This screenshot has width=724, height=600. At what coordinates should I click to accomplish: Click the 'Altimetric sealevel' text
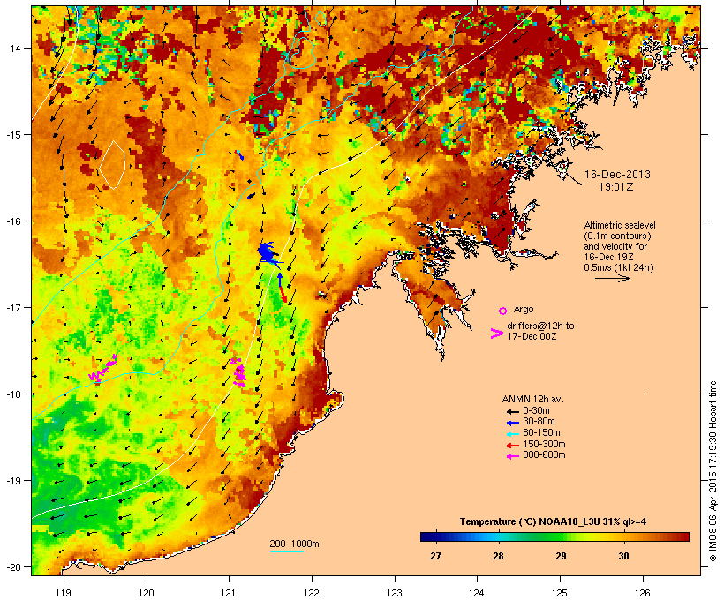click(x=620, y=225)
